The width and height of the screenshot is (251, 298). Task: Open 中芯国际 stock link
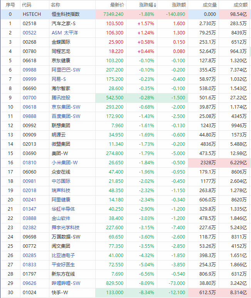tap(61, 181)
